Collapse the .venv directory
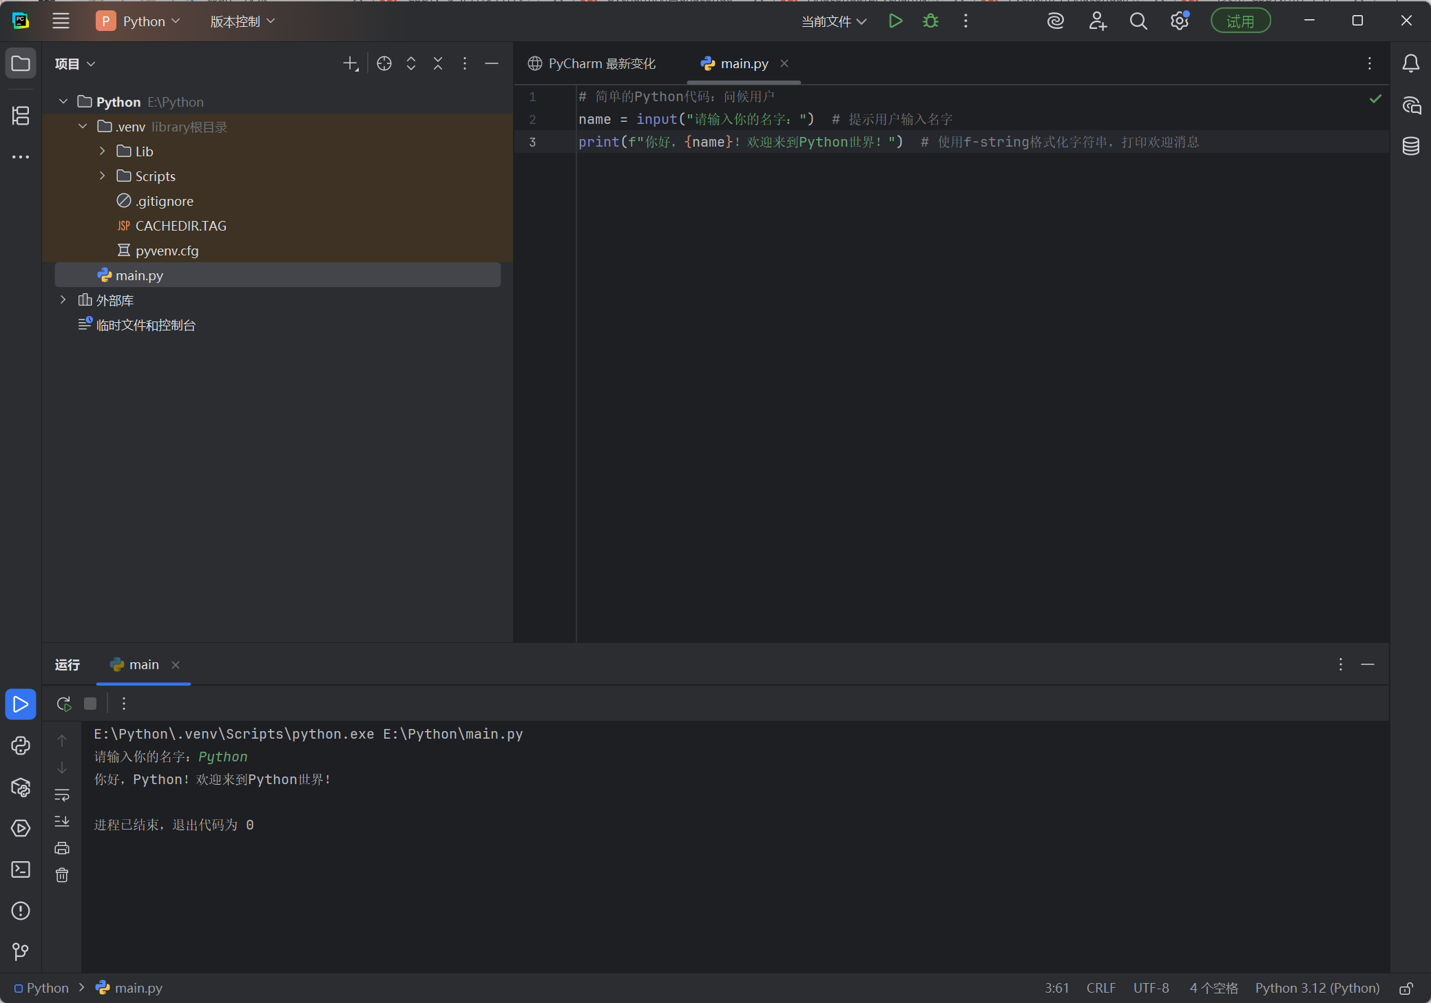Viewport: 1431px width, 1003px height. [82, 126]
